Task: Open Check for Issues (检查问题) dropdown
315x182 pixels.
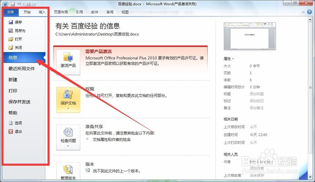Action: coord(68,137)
